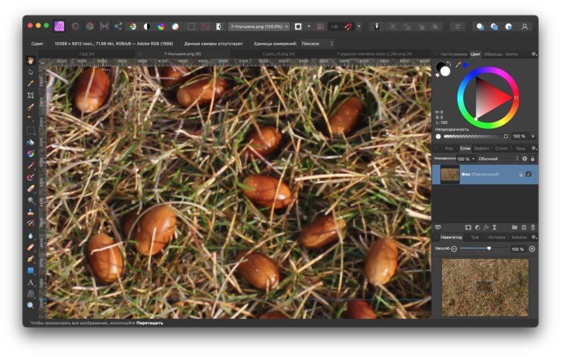Adjust the Непрозрачность color opacity slider
This screenshot has height=357, width=561.
475,136
